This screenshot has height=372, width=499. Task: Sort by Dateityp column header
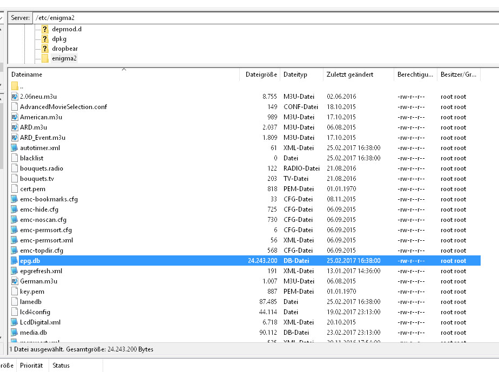[x=295, y=75]
